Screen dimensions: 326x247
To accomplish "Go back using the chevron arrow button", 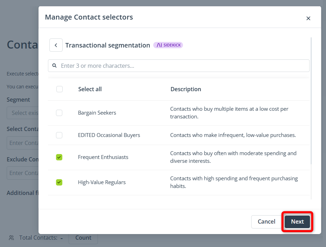I will tap(56, 45).
